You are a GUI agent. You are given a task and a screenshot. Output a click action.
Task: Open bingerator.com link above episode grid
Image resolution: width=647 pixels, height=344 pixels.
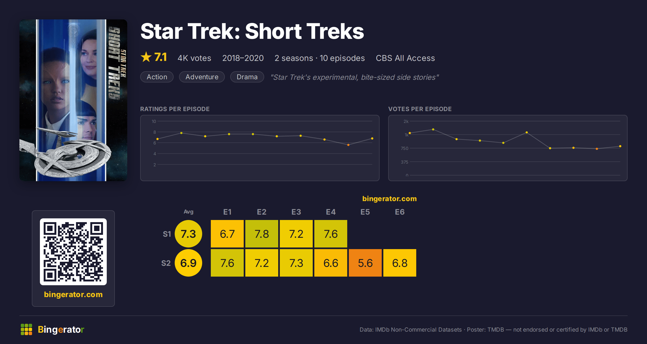click(x=390, y=199)
